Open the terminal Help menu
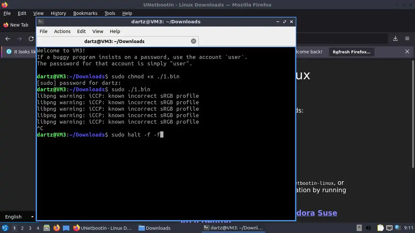Image resolution: width=415 pixels, height=233 pixels. 115,31
